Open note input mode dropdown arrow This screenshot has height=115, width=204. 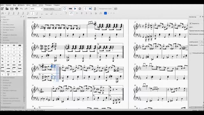(5, 13)
